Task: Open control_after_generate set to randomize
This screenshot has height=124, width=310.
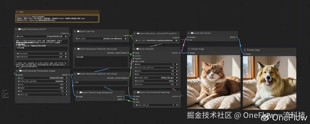Action: pos(42,81)
